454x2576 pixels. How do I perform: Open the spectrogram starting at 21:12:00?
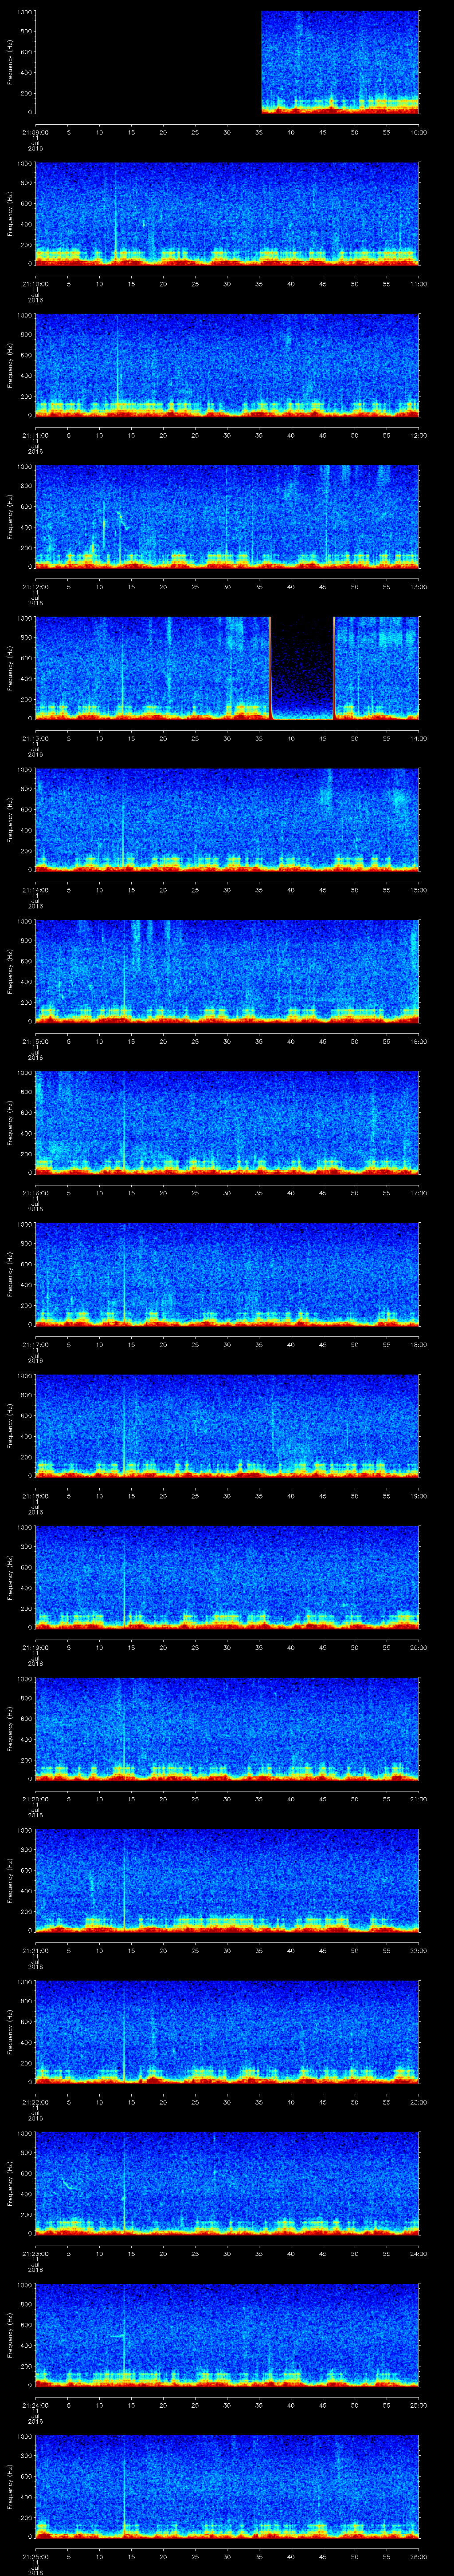tap(227, 516)
